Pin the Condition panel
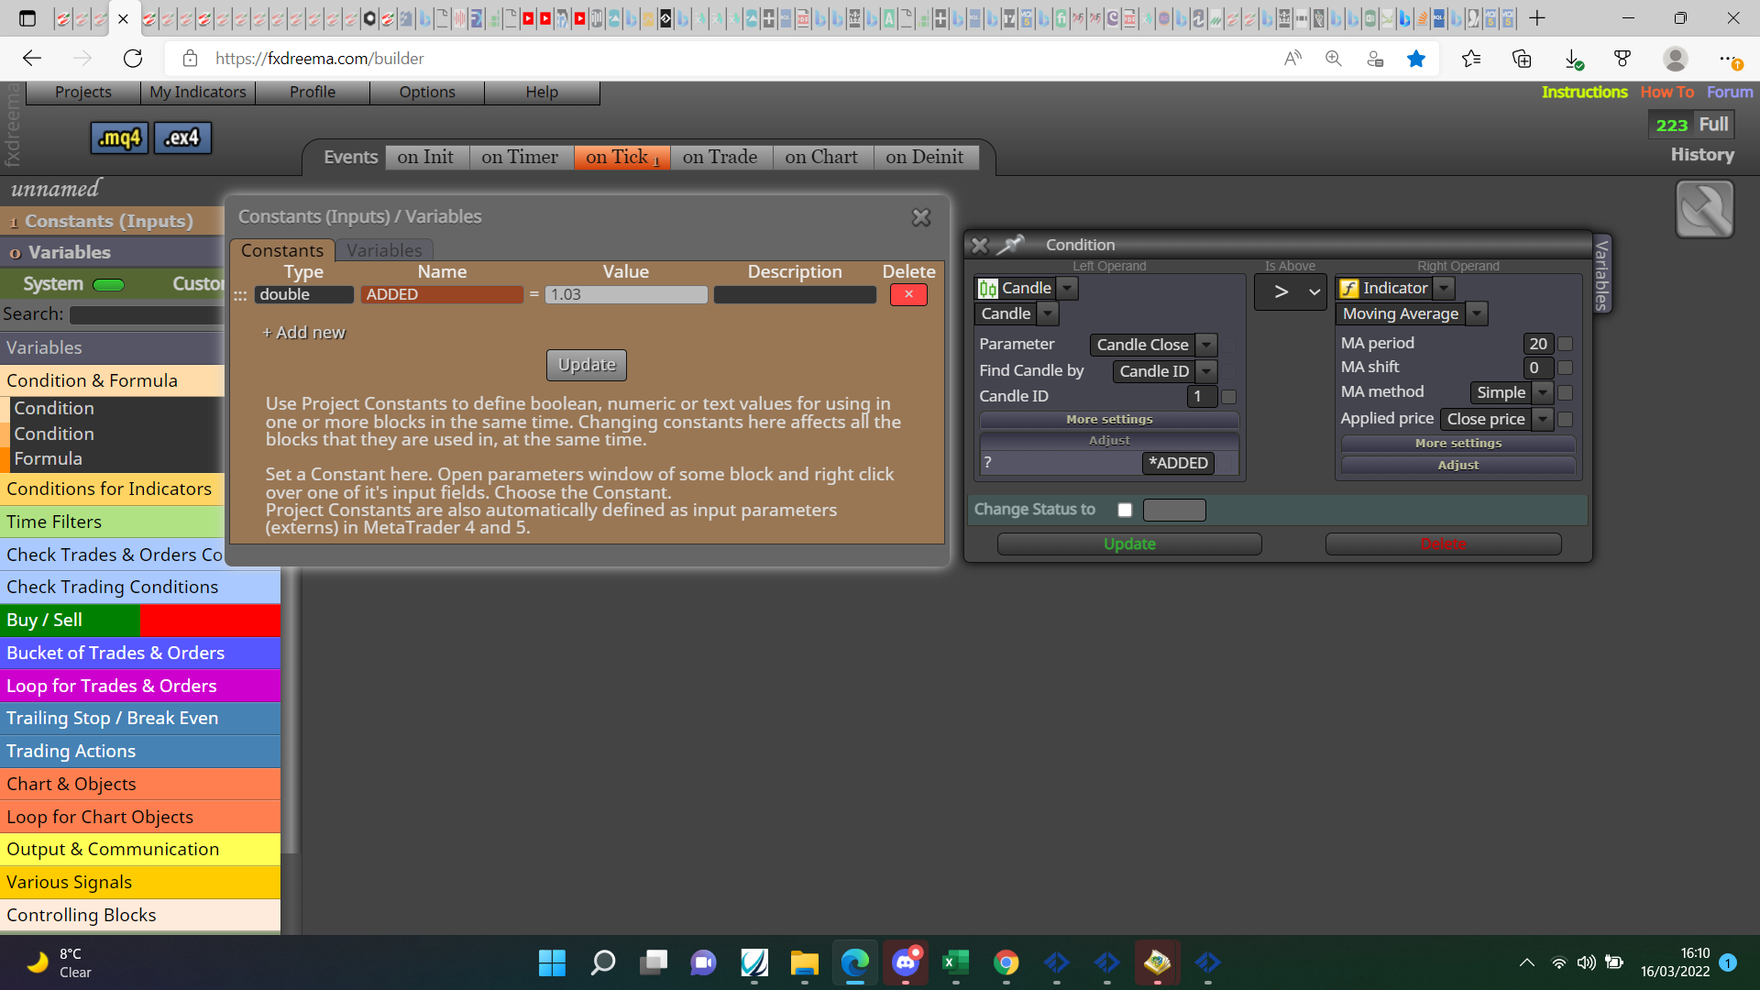The image size is (1760, 990). pos(1010,245)
